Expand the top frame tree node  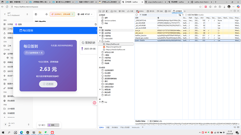click(100, 102)
